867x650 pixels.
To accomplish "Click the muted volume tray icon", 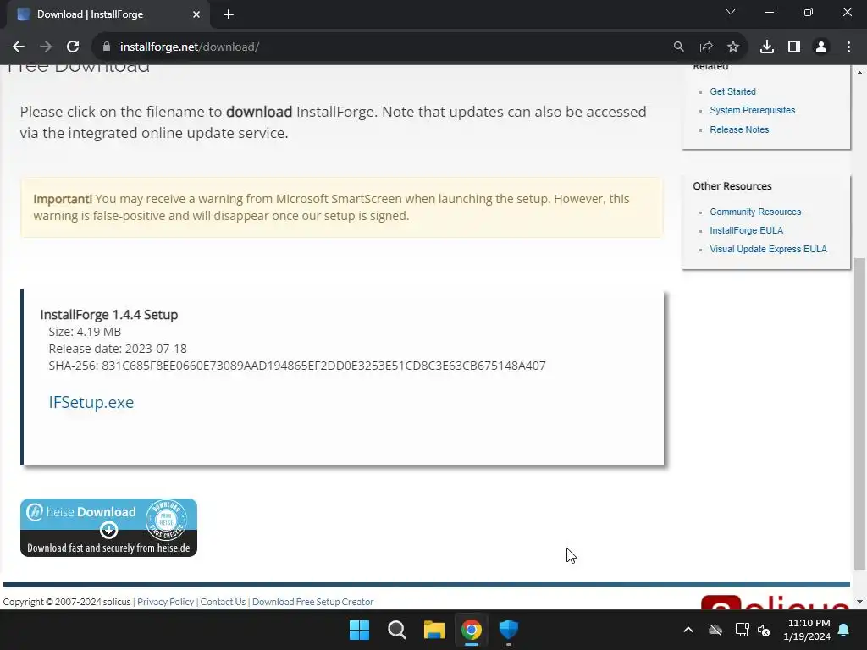I will point(765,630).
